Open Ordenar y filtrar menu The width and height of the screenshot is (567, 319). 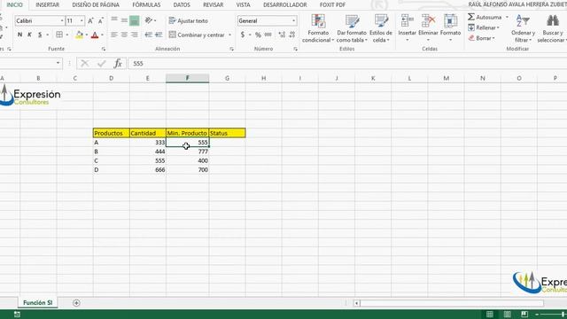(523, 28)
